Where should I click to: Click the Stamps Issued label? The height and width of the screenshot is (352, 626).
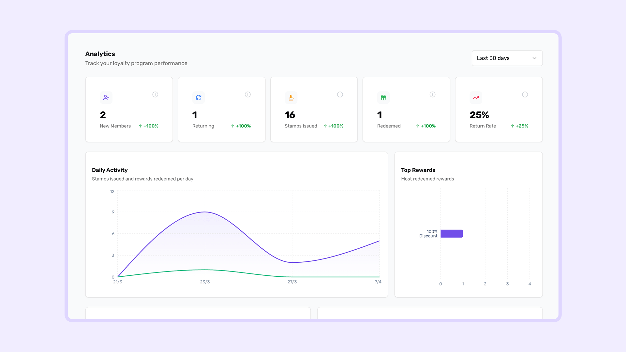pos(301,126)
